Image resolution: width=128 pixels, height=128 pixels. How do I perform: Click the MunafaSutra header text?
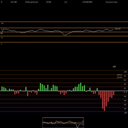coord(32,2)
